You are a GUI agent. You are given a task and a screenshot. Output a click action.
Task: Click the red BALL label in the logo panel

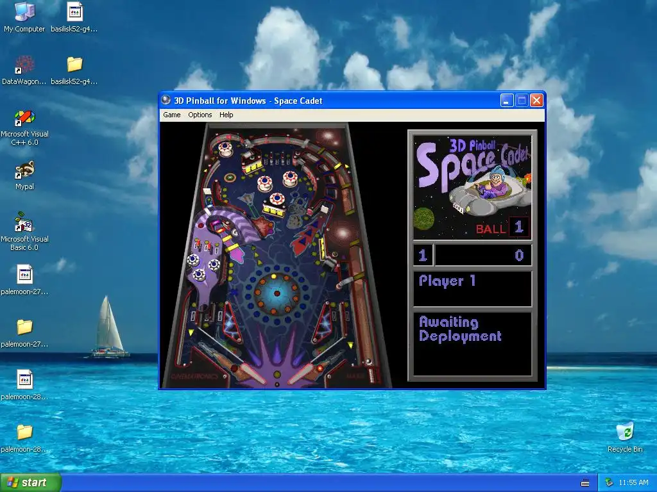tap(490, 229)
